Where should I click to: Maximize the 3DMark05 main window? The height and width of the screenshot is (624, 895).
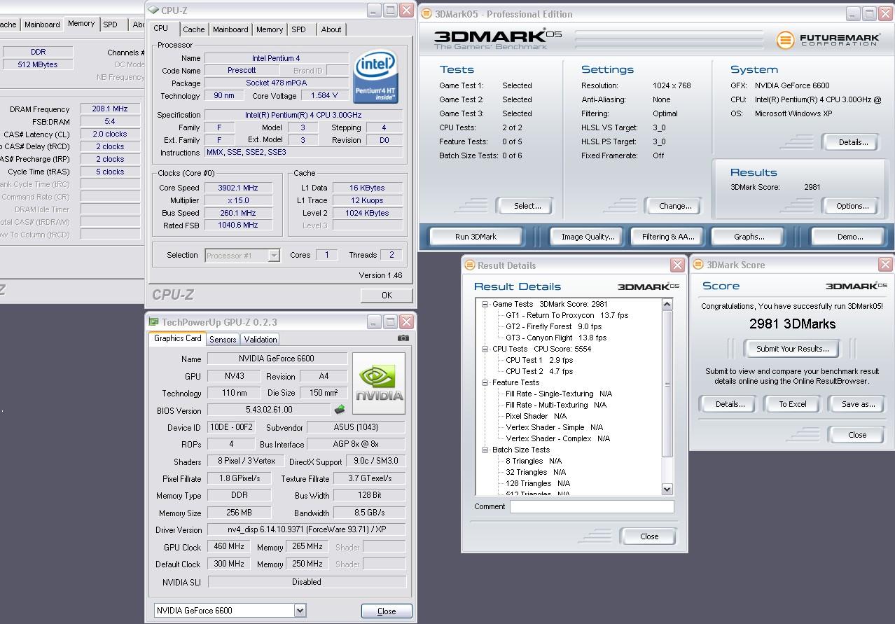(x=868, y=14)
